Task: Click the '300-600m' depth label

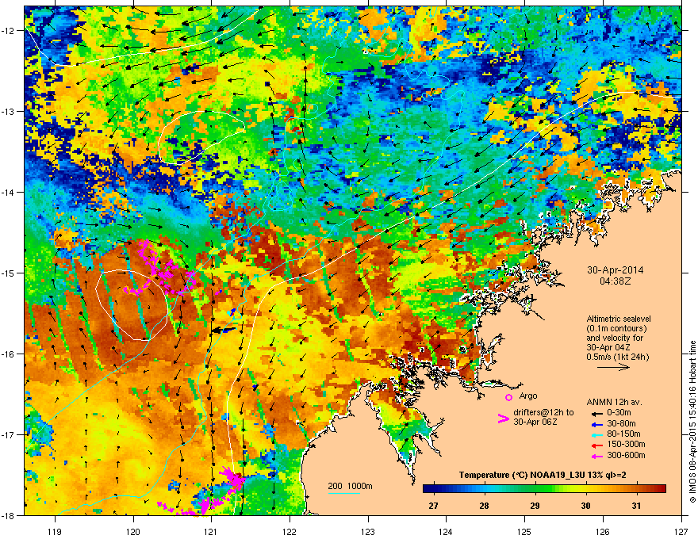Action: [626, 455]
